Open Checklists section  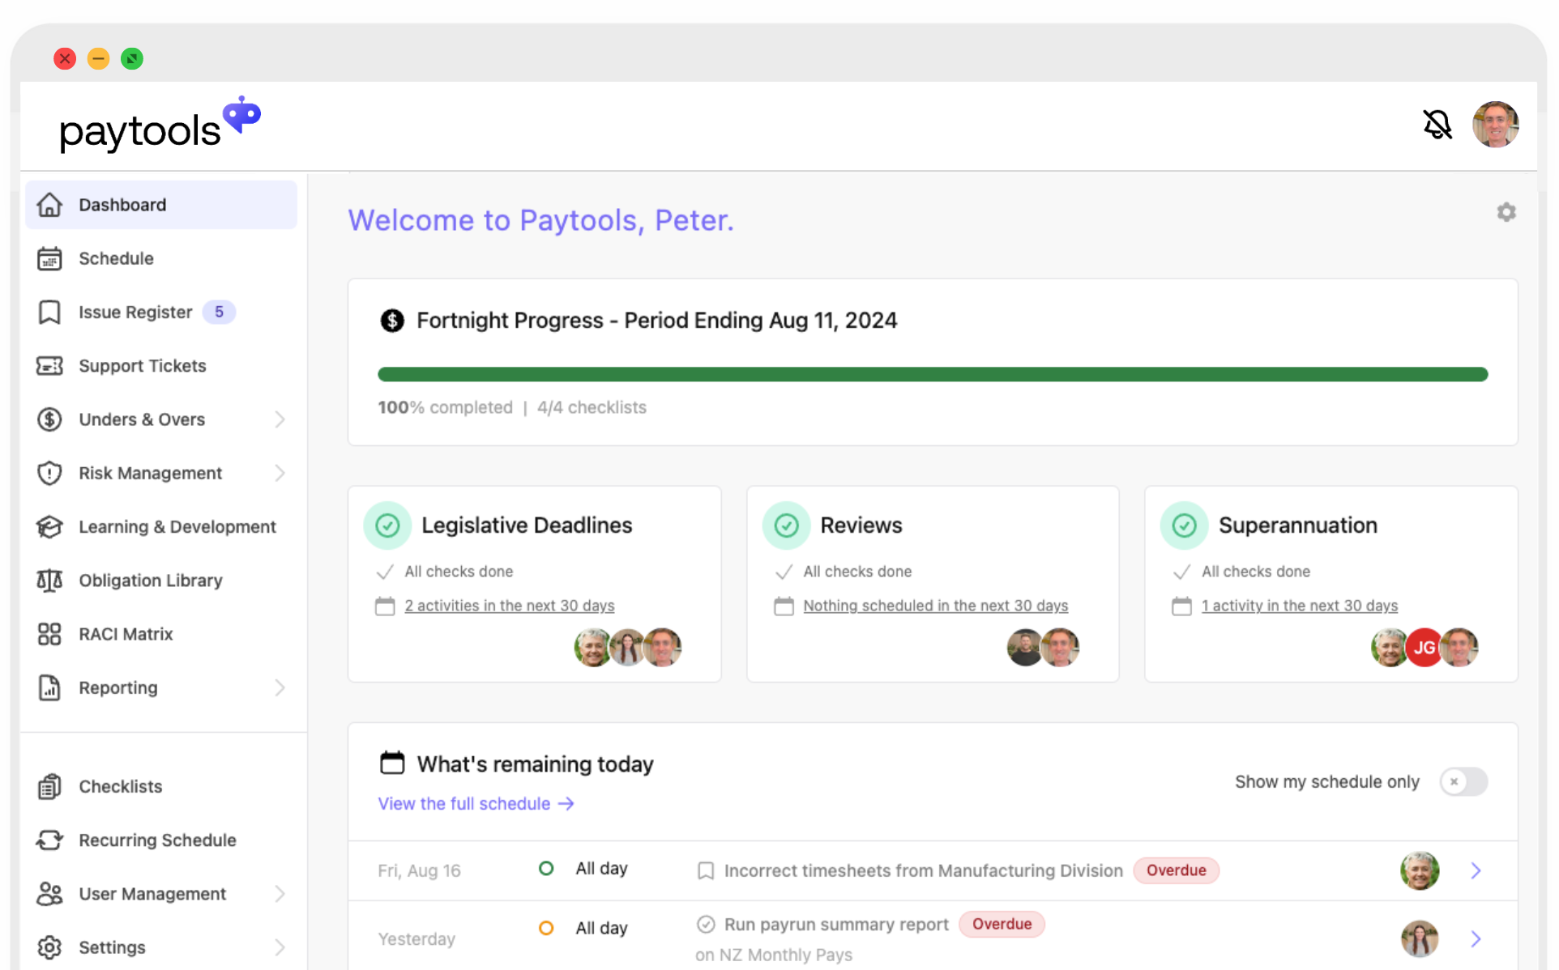(120, 785)
